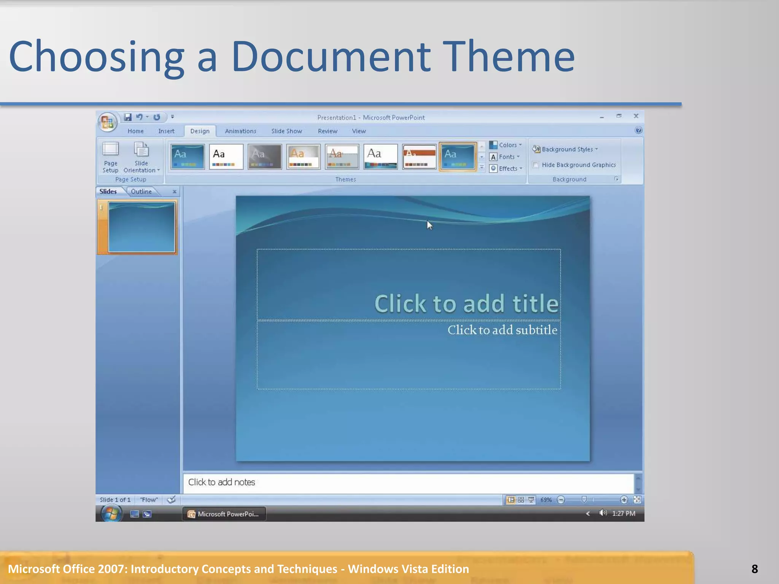Open the Undo history dropdown arrow
This screenshot has height=584, width=779.
coord(147,117)
